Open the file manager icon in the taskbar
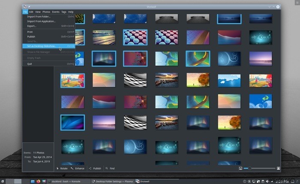The image size is (300, 184). click(33, 181)
